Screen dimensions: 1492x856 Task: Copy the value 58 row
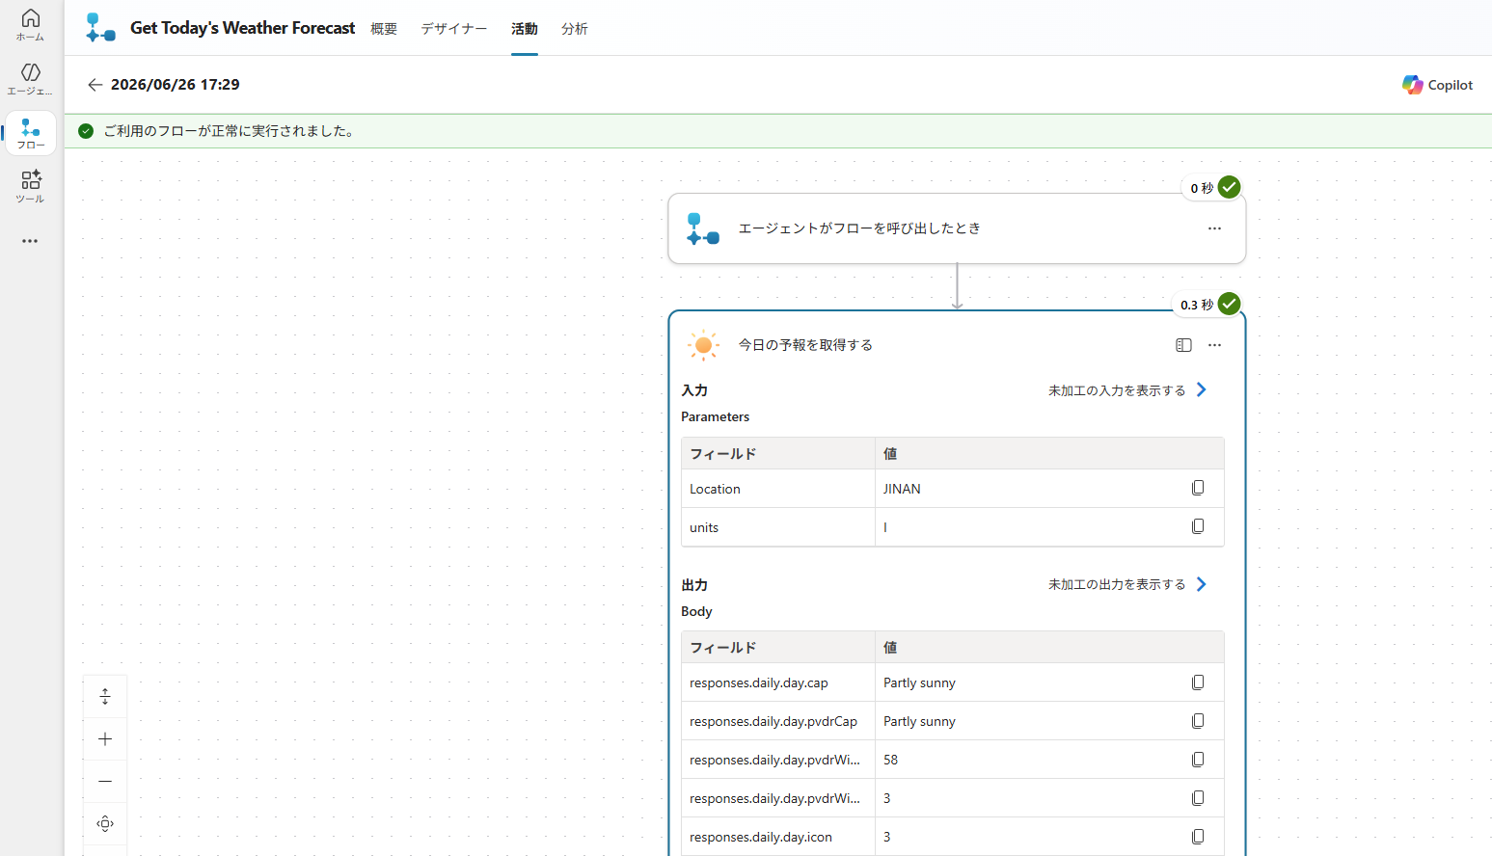tap(1198, 760)
